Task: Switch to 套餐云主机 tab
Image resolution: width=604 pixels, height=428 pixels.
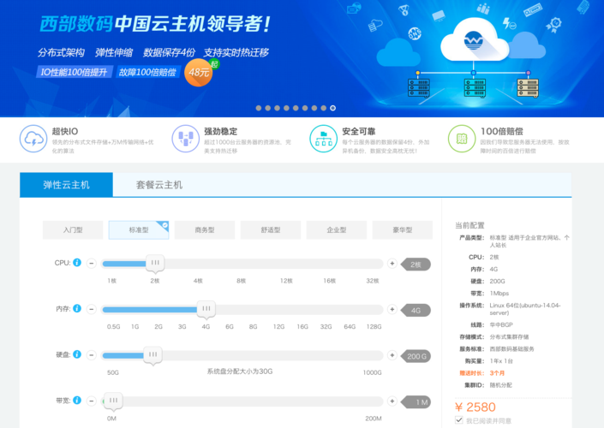Action: (x=159, y=185)
